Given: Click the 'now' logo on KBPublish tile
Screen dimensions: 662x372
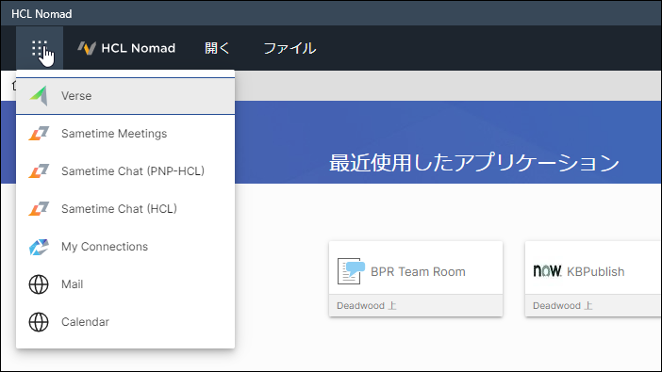Looking at the screenshot, I should click(547, 271).
